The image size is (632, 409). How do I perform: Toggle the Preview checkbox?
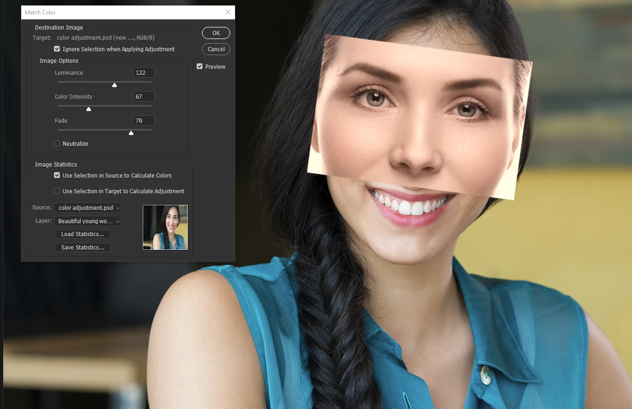(x=200, y=66)
